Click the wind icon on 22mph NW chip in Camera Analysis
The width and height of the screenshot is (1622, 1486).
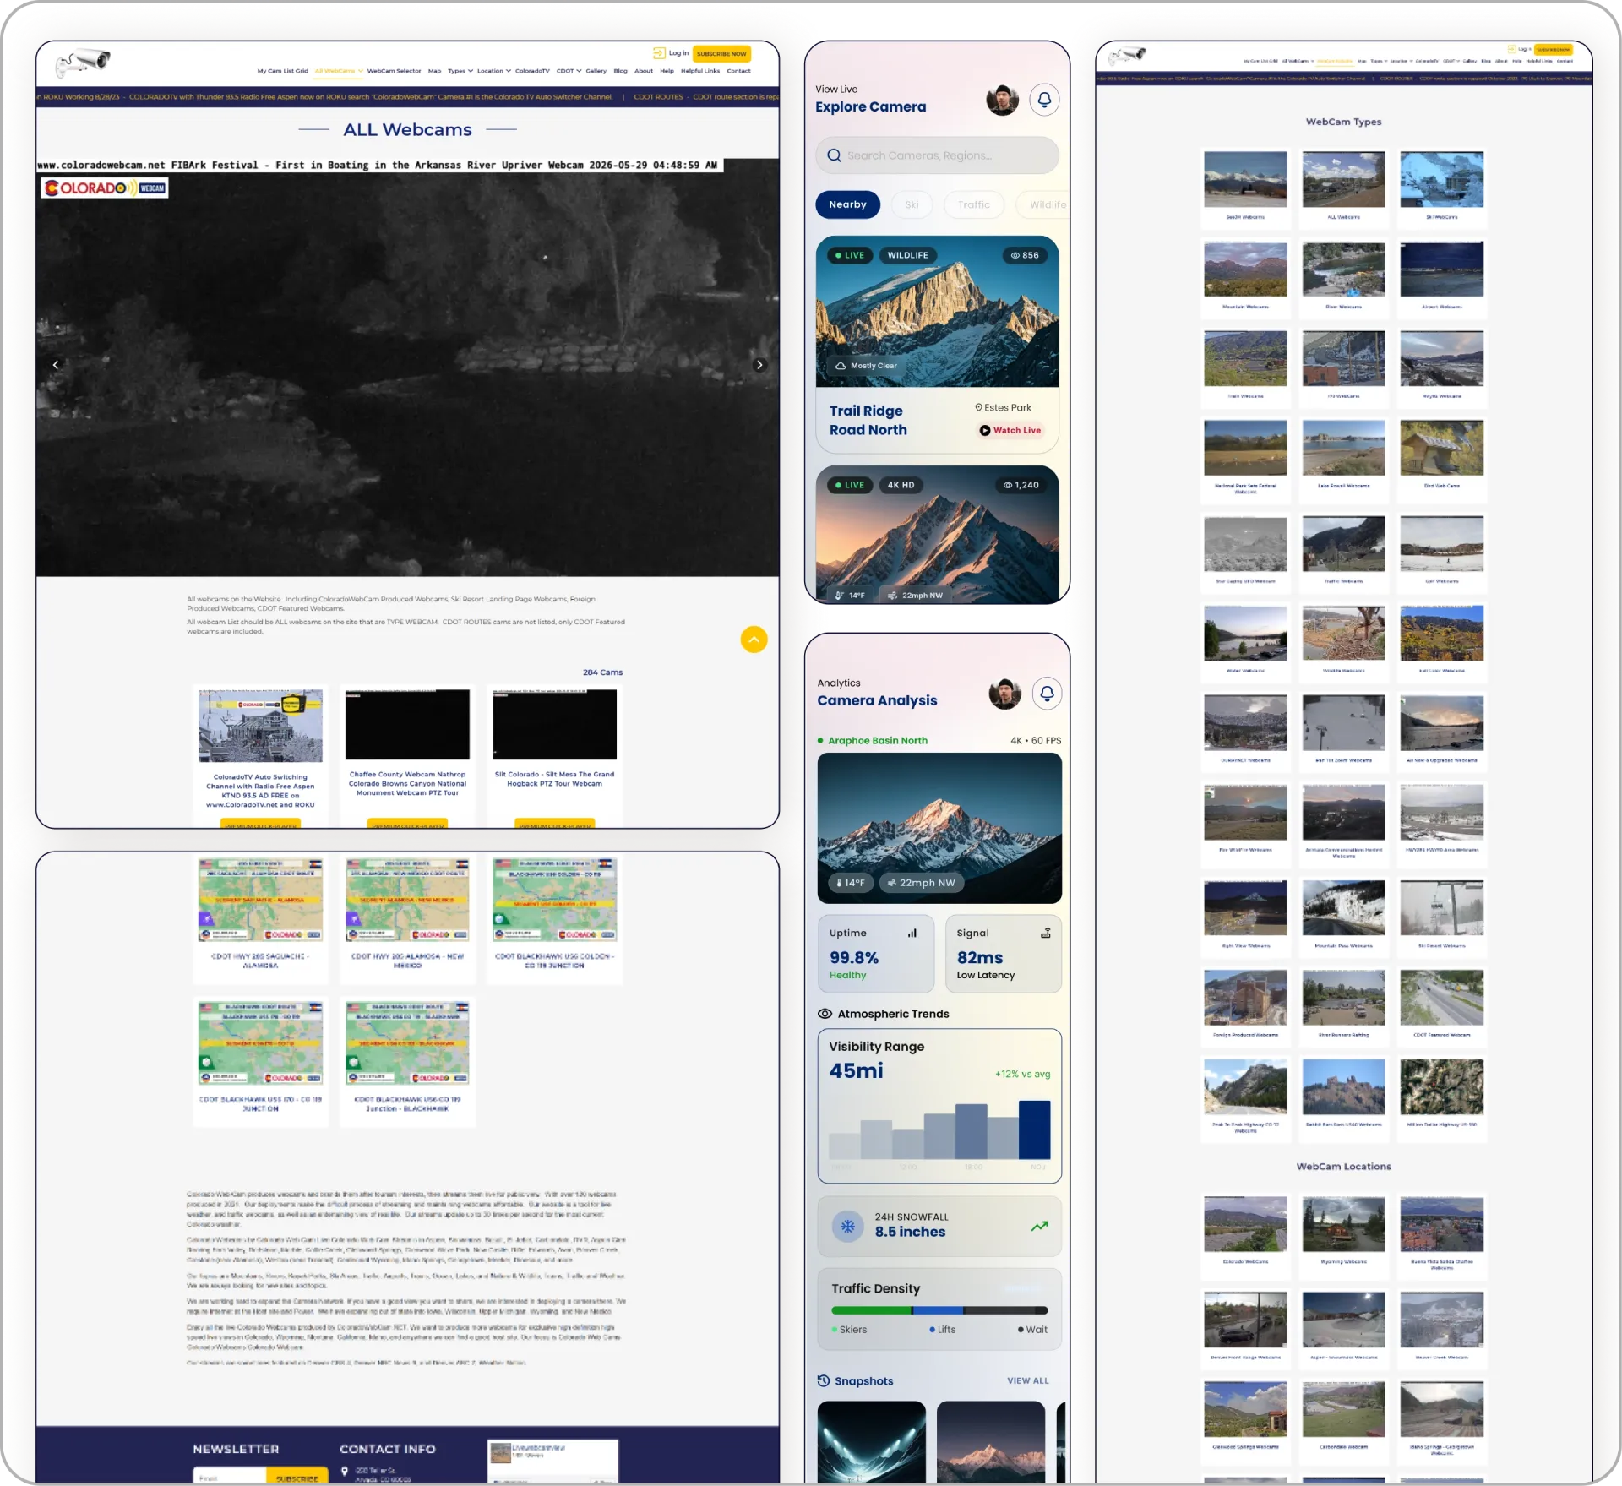click(x=891, y=883)
